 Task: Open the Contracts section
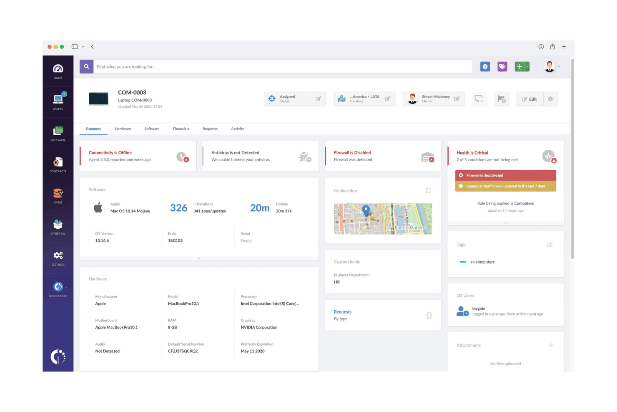click(58, 165)
